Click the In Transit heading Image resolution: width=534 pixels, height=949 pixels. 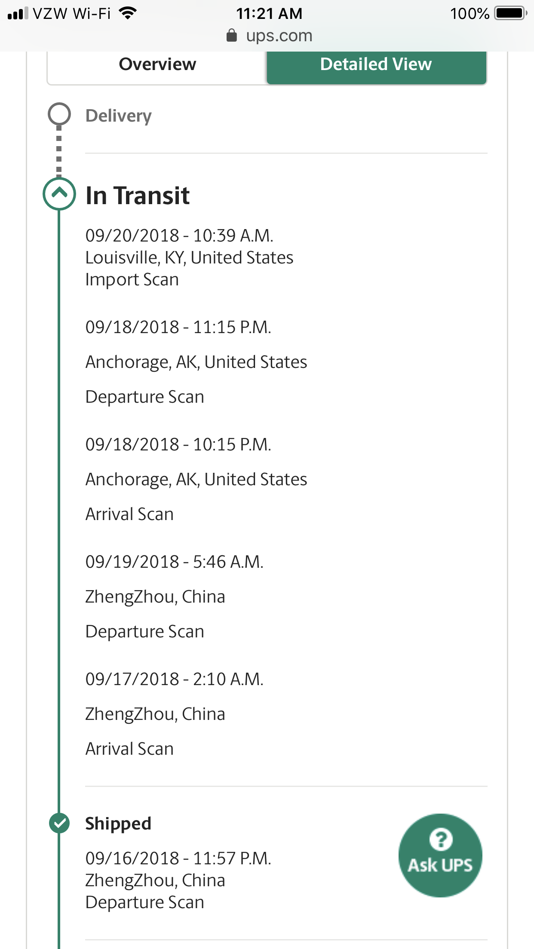[x=138, y=196]
